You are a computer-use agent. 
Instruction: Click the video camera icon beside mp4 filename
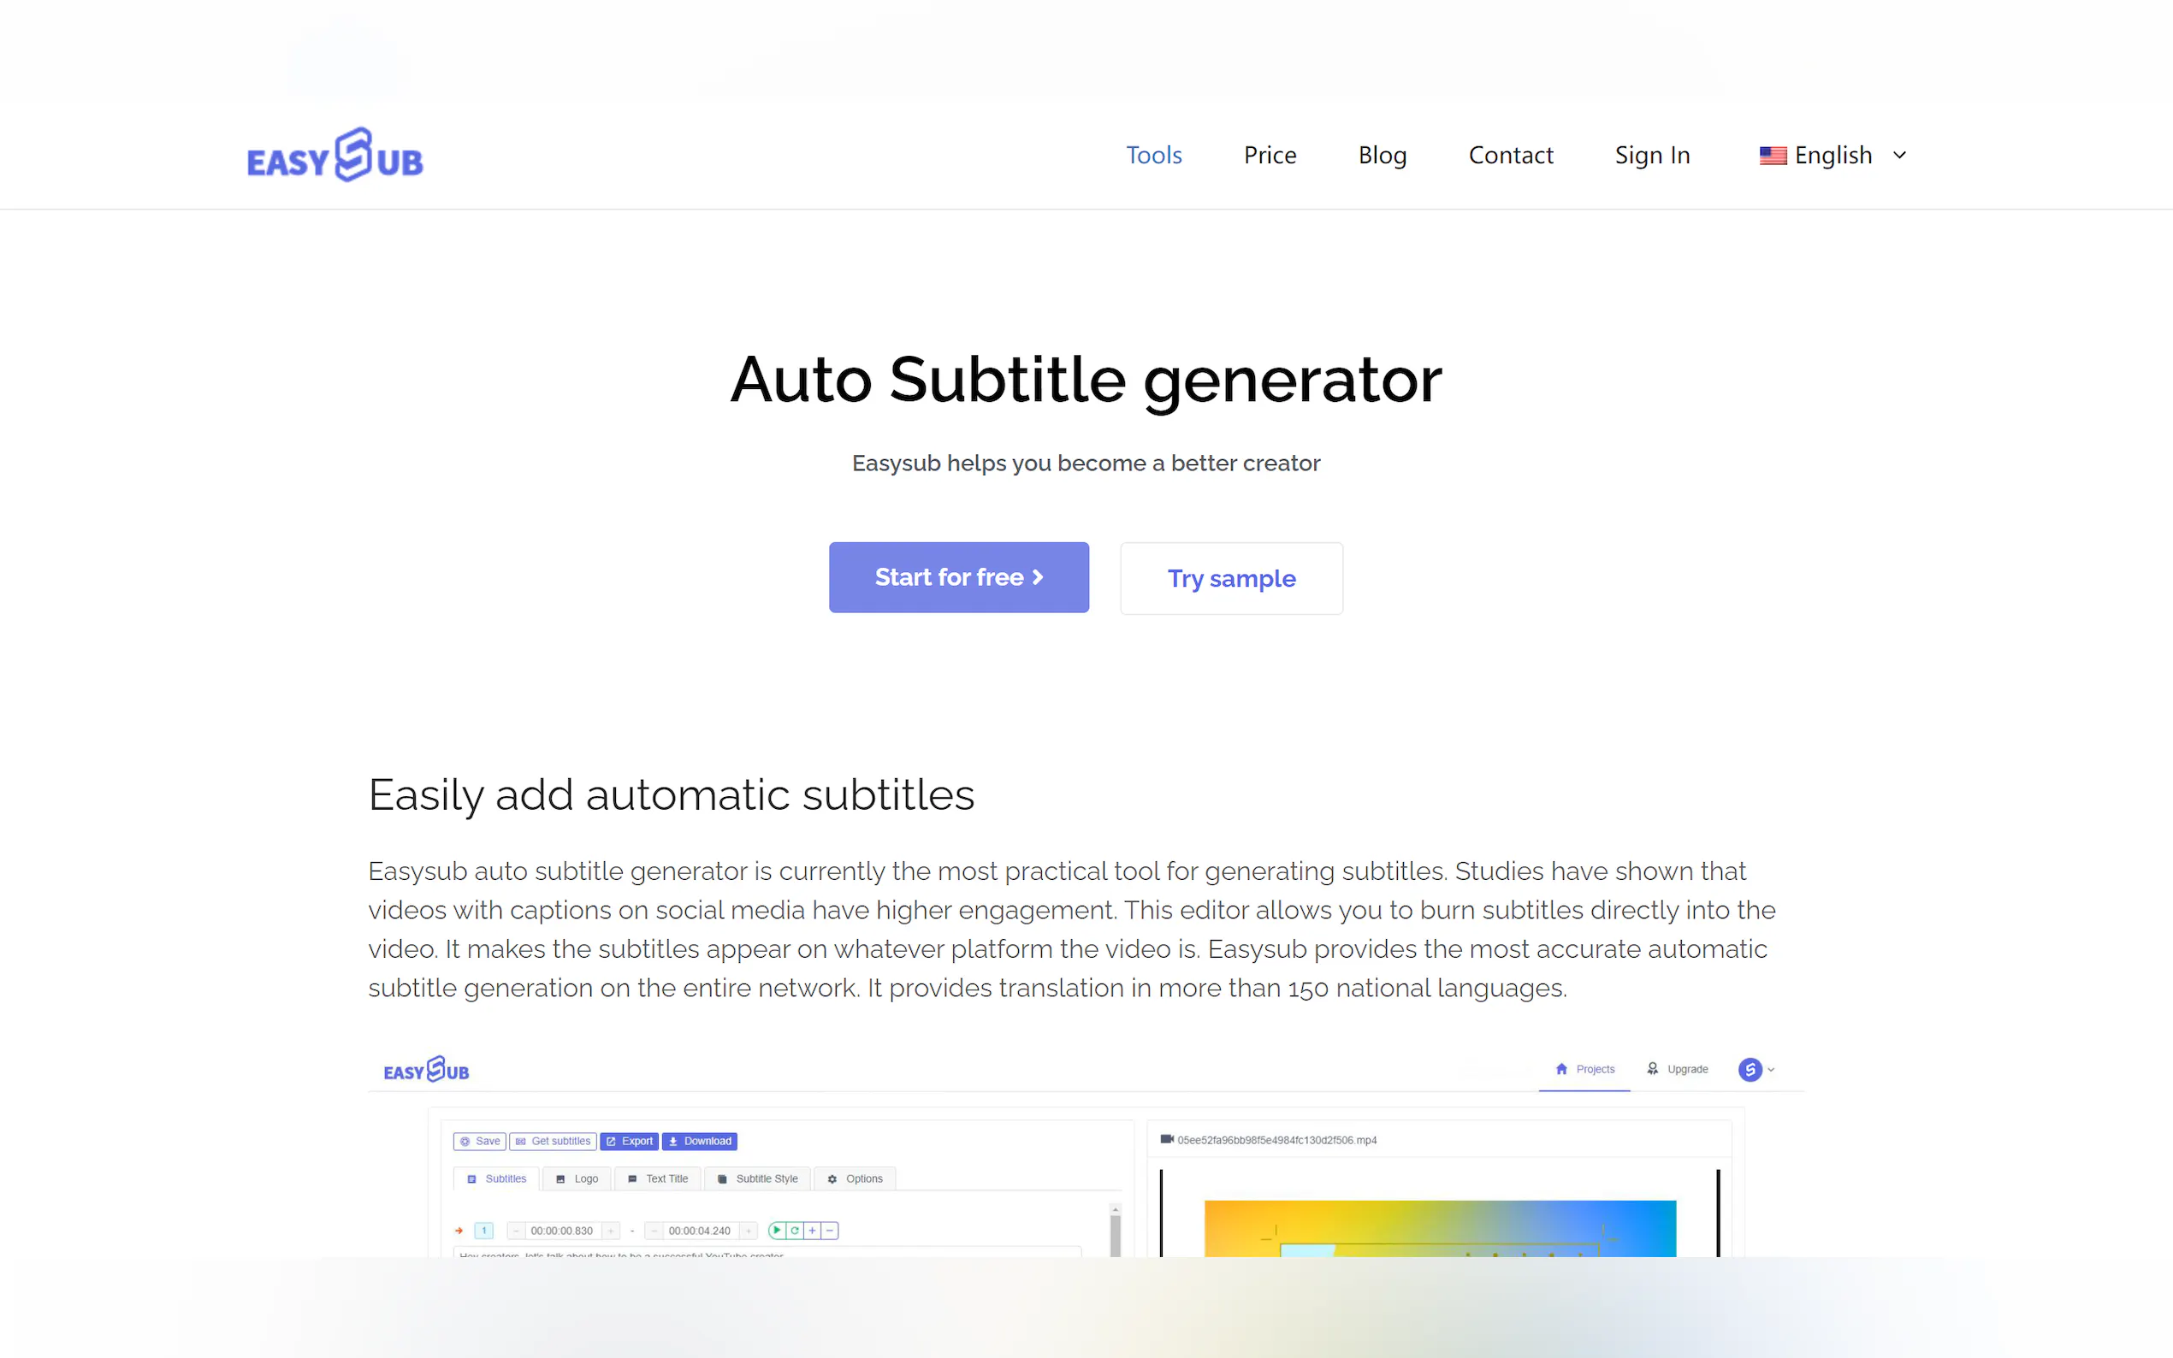(1166, 1140)
